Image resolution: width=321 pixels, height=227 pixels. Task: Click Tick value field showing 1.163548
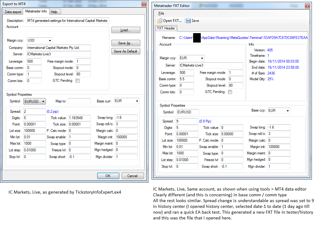[x=80, y=118]
